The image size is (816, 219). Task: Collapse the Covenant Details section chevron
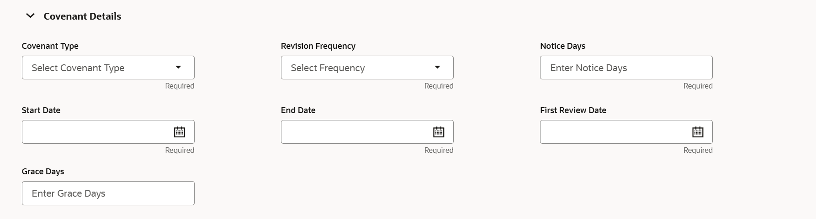(x=30, y=16)
